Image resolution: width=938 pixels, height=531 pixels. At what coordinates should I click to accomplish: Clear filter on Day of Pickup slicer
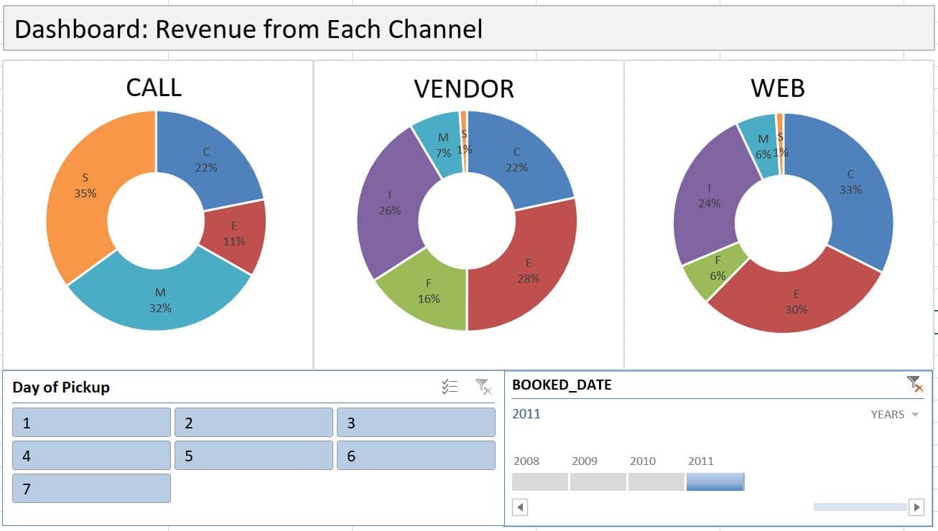click(x=483, y=387)
